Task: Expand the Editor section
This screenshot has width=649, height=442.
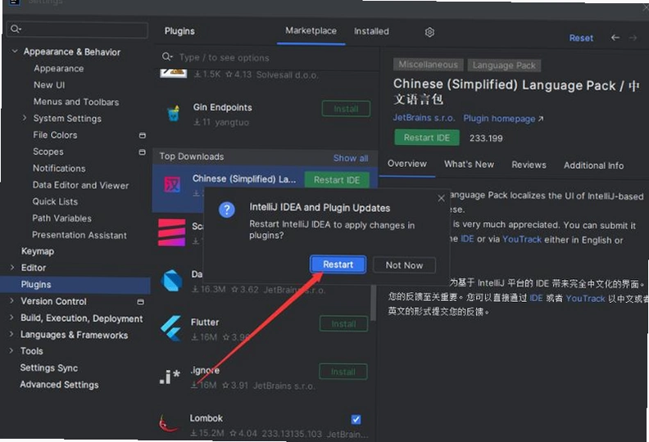Action: pos(12,268)
